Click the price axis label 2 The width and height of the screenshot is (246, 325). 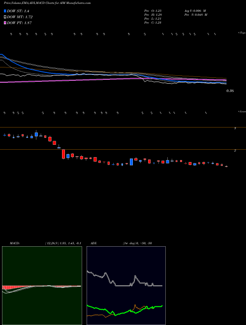(x=235, y=151)
